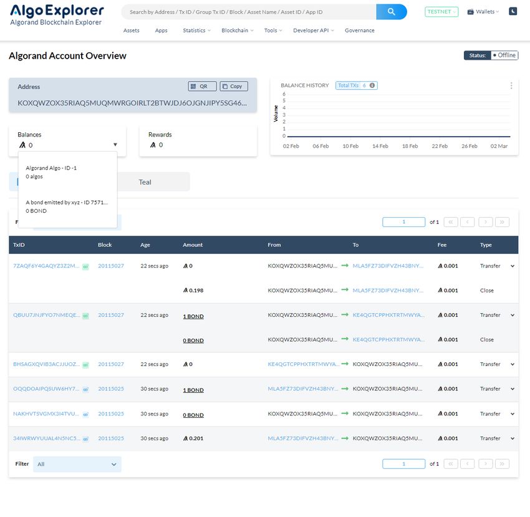Show the address QR code

pyautogui.click(x=202, y=87)
